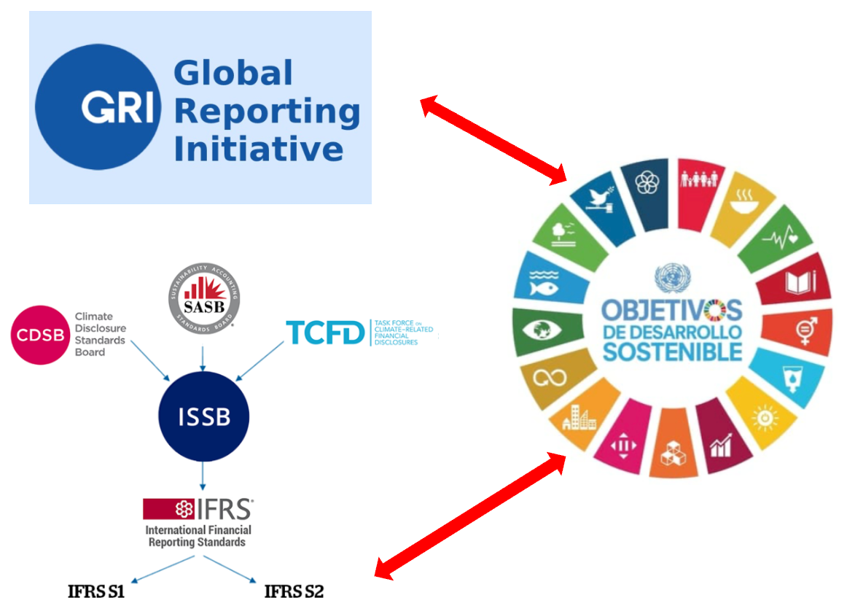Click the red IFRS logo

198,509
